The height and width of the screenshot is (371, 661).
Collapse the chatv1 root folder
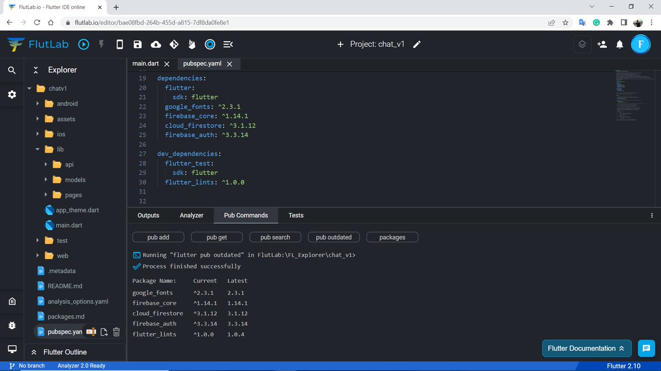[29, 88]
